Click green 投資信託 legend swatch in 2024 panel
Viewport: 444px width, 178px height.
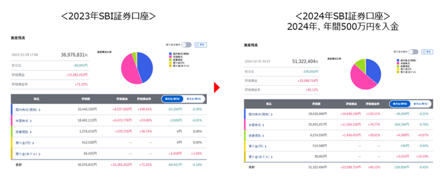398,66
